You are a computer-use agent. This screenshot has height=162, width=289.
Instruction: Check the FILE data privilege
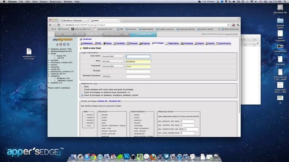tap(85, 126)
